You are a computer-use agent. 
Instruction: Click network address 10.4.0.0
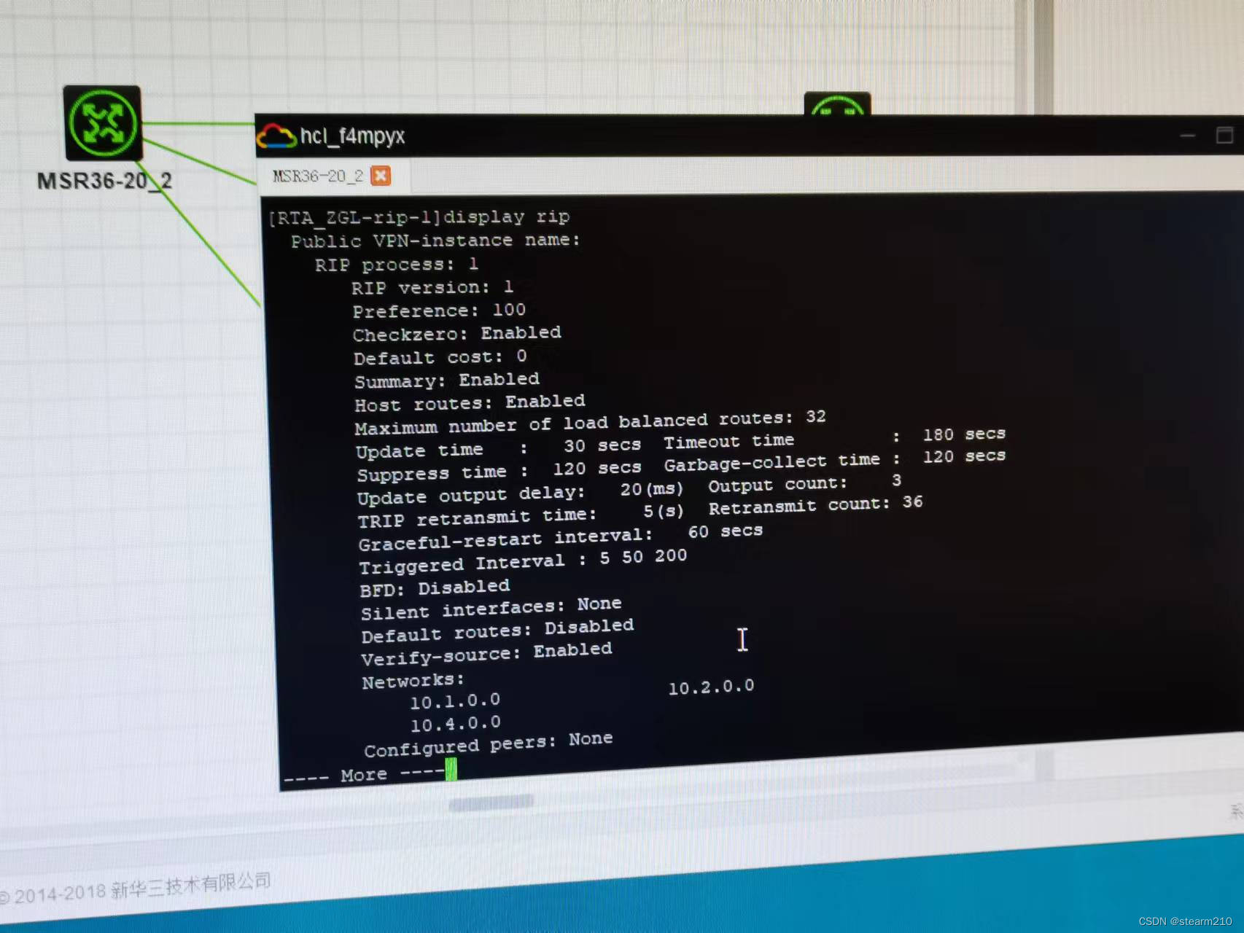(456, 724)
